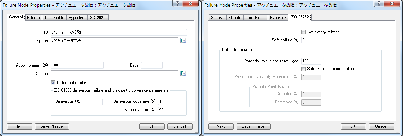Cancel the right ISO 26262 dialog
Viewport: 403px width, 136px height.
[x=381, y=126]
